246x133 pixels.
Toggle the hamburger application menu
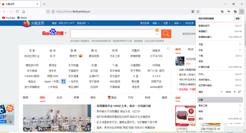(x=242, y=12)
